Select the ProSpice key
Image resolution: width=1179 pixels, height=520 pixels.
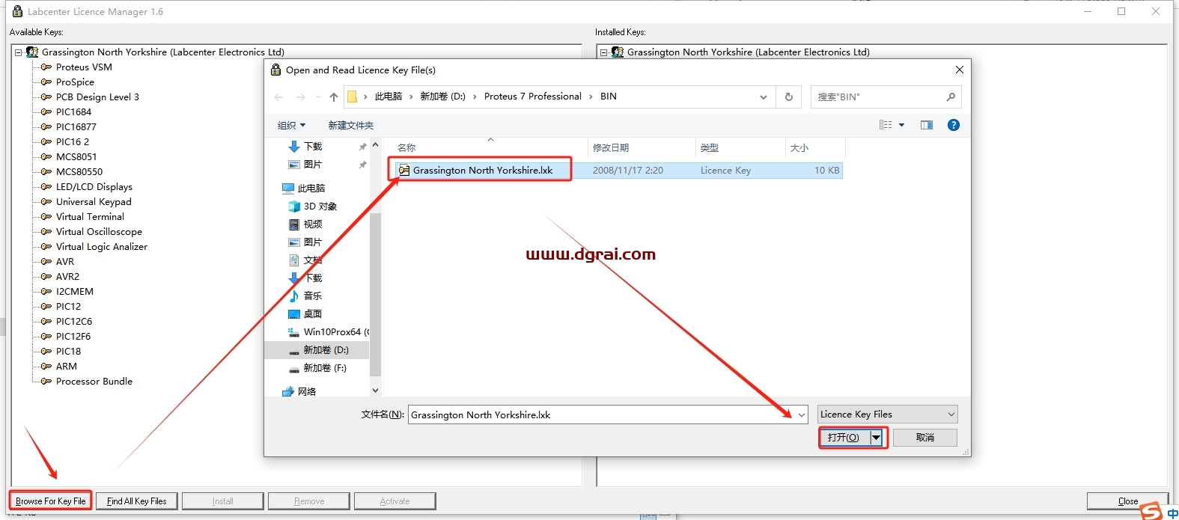point(75,82)
